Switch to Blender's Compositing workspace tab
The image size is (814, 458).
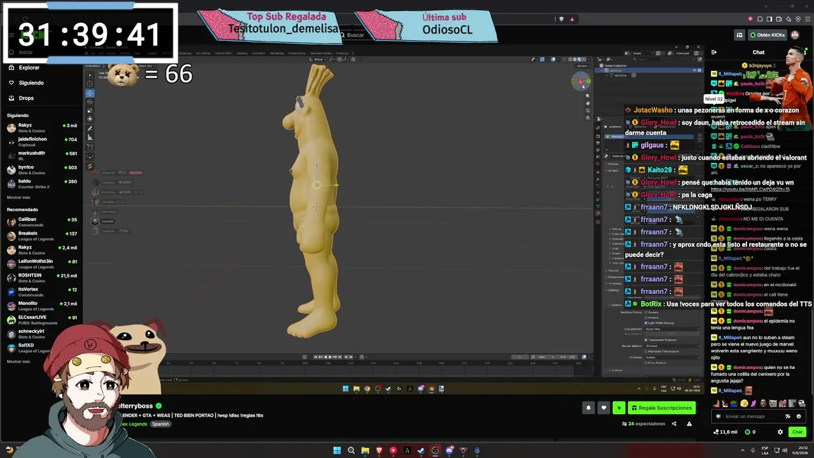(x=297, y=53)
